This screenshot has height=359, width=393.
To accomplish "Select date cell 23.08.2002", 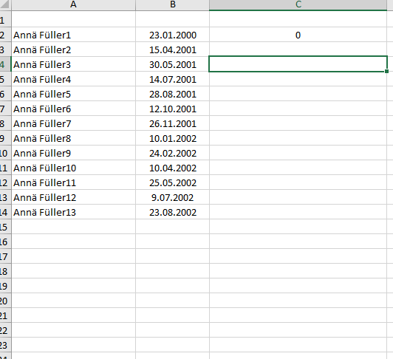I will pyautogui.click(x=172, y=212).
